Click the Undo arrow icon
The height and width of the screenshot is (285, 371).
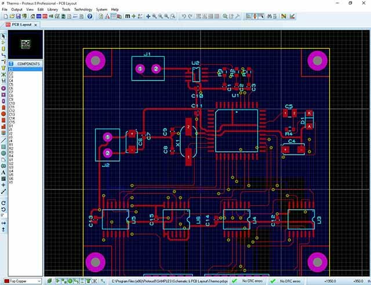click(184, 16)
